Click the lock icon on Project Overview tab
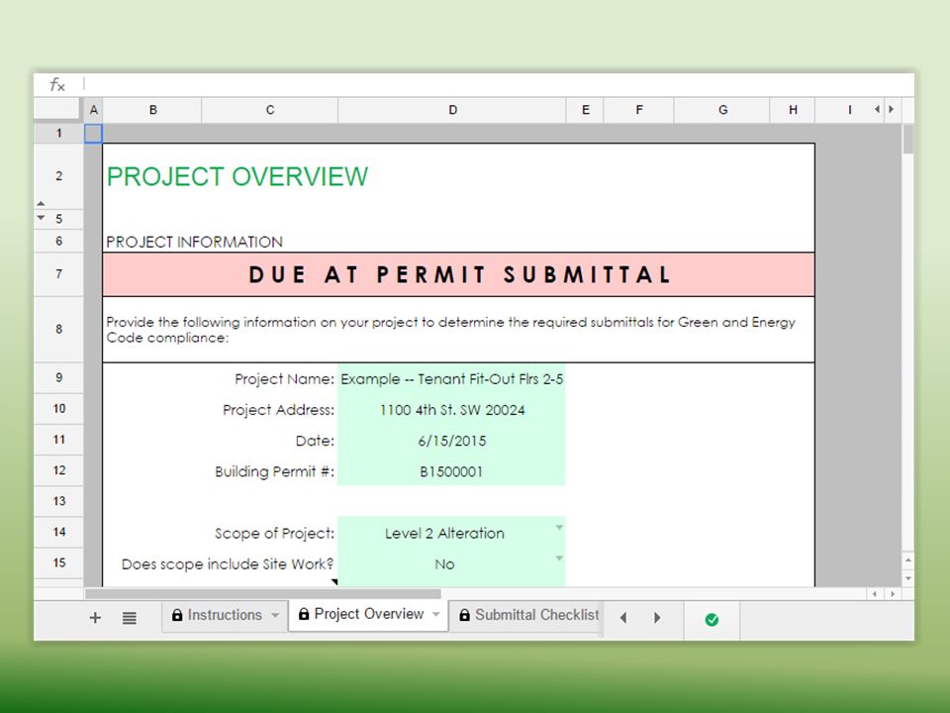950x713 pixels. click(x=304, y=614)
